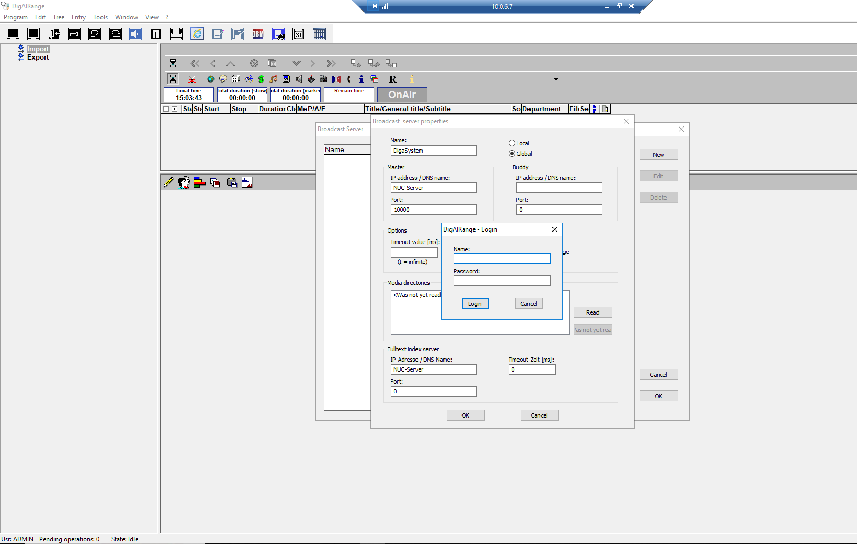Viewport: 857px width, 544px height.
Task: Click the music notes icon
Action: click(274, 79)
